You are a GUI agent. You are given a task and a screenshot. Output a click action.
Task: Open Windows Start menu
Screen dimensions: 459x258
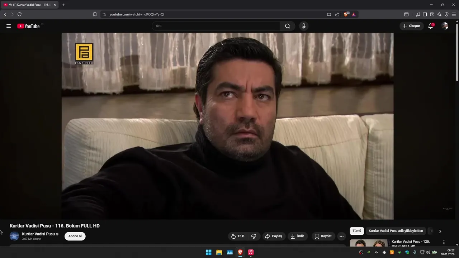(x=208, y=252)
